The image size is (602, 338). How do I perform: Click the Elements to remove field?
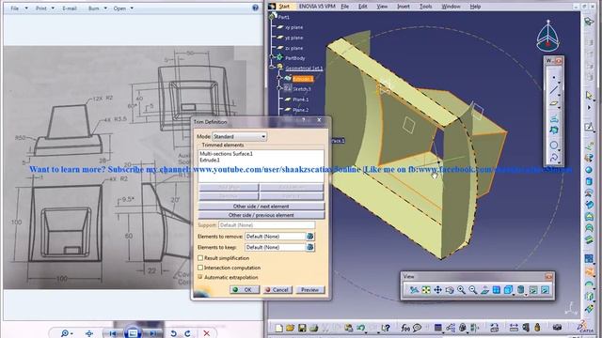pos(276,237)
